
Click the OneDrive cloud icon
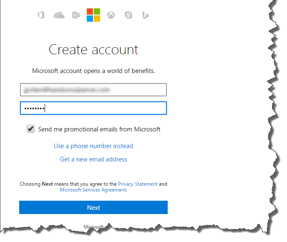[x=59, y=15]
